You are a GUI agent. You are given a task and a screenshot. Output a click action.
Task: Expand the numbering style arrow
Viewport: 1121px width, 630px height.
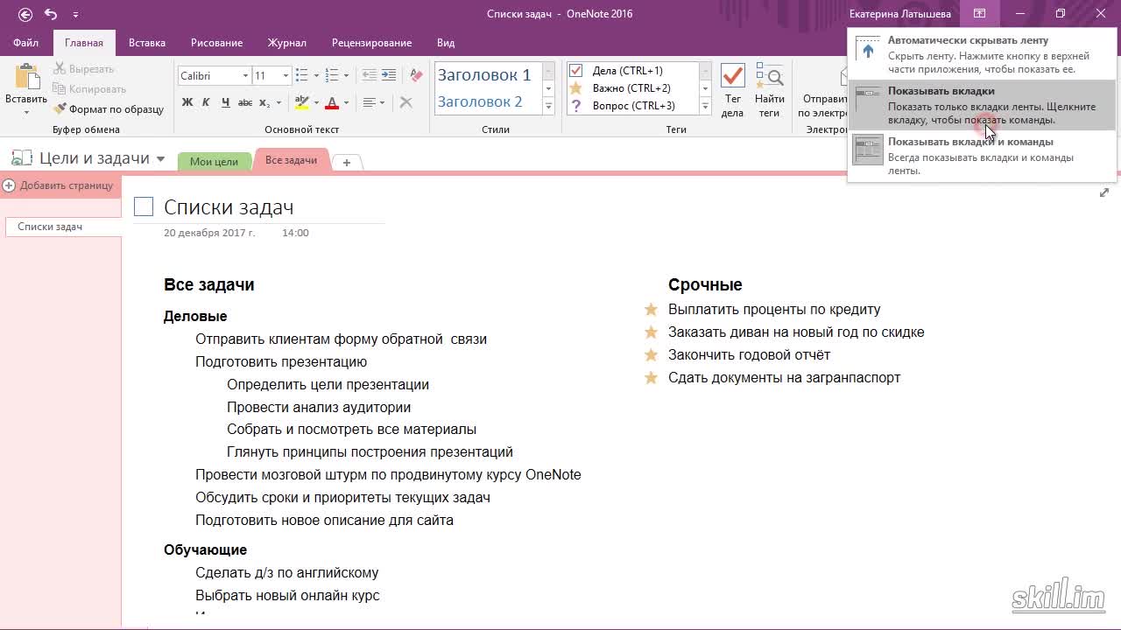[x=346, y=76]
